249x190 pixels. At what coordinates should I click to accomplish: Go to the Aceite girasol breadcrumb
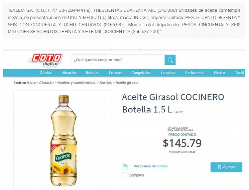(x=127, y=83)
